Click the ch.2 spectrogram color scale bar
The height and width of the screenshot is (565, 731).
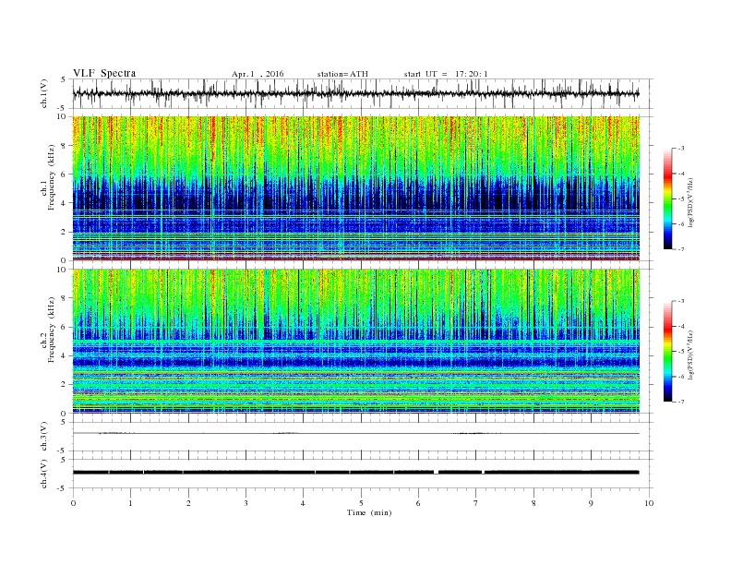[x=668, y=351]
